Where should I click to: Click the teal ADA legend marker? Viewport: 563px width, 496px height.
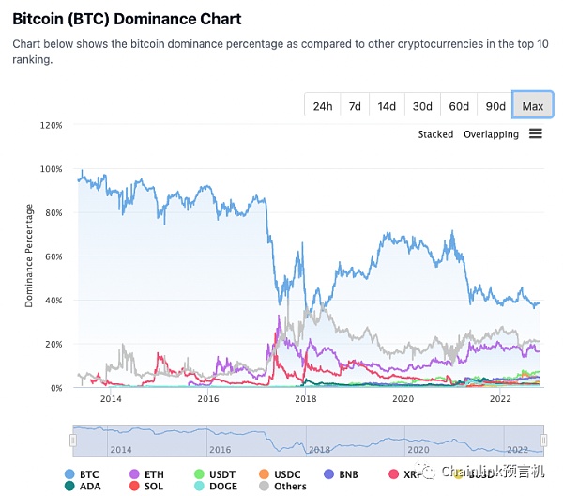pos(69,486)
